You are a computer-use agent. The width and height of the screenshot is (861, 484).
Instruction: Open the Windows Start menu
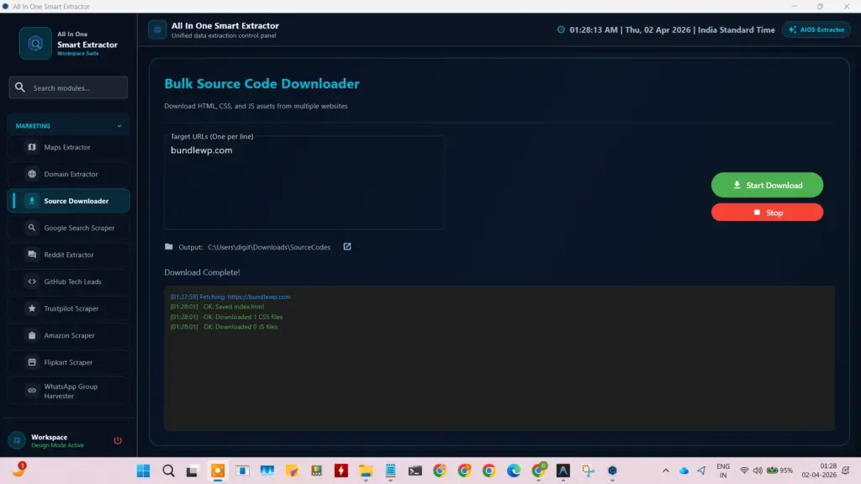pos(143,471)
